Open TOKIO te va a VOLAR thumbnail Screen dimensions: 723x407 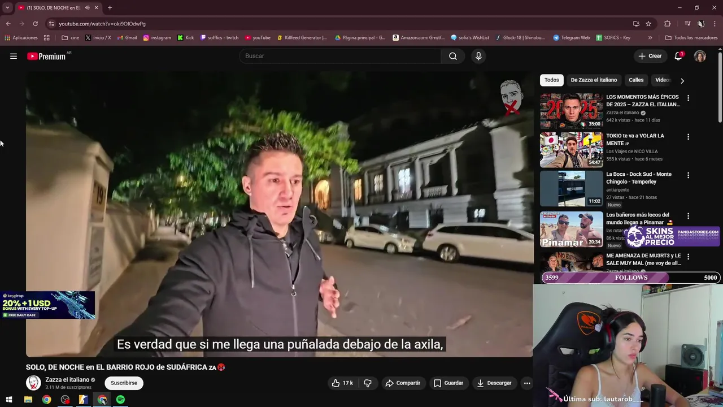571,150
